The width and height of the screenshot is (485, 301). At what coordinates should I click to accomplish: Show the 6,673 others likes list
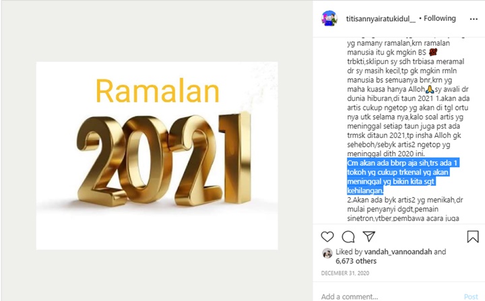(x=356, y=261)
